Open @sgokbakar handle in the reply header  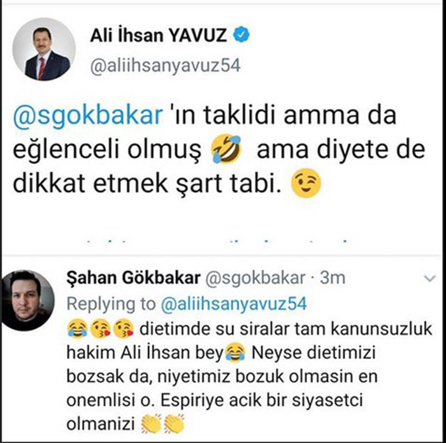(x=255, y=278)
